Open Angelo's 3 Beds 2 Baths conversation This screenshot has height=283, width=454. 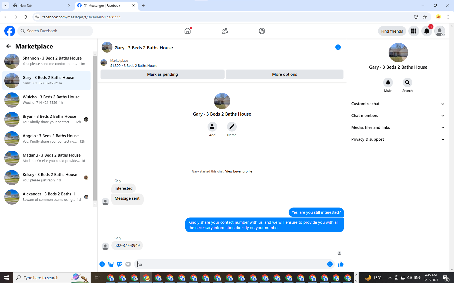coord(46,139)
